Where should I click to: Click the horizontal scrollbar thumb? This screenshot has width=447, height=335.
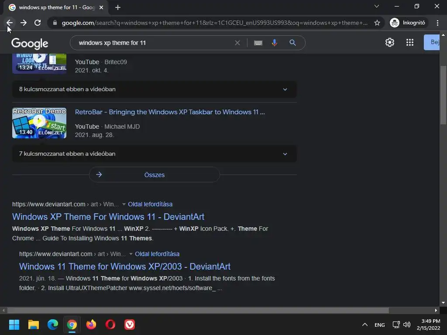pos(198,310)
